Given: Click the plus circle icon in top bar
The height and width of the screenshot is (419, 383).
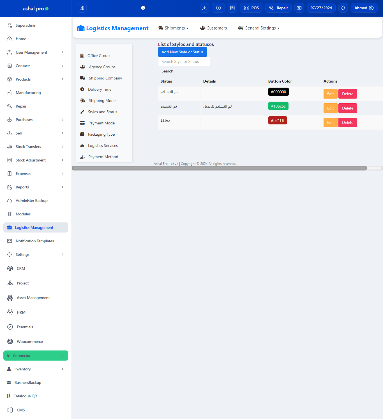Looking at the screenshot, I should [x=218, y=8].
